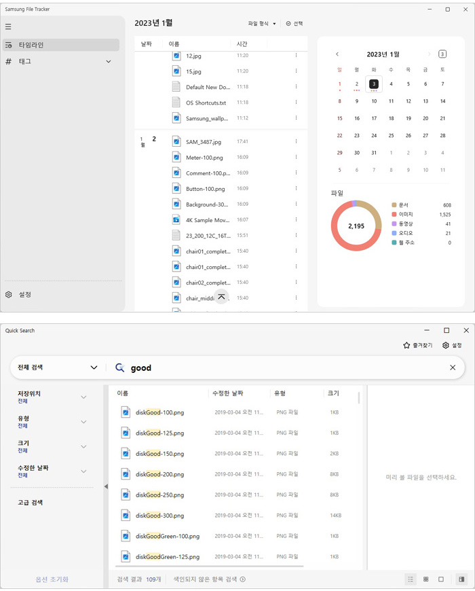
Task: Switch results to grid view
Action: [x=425, y=579]
